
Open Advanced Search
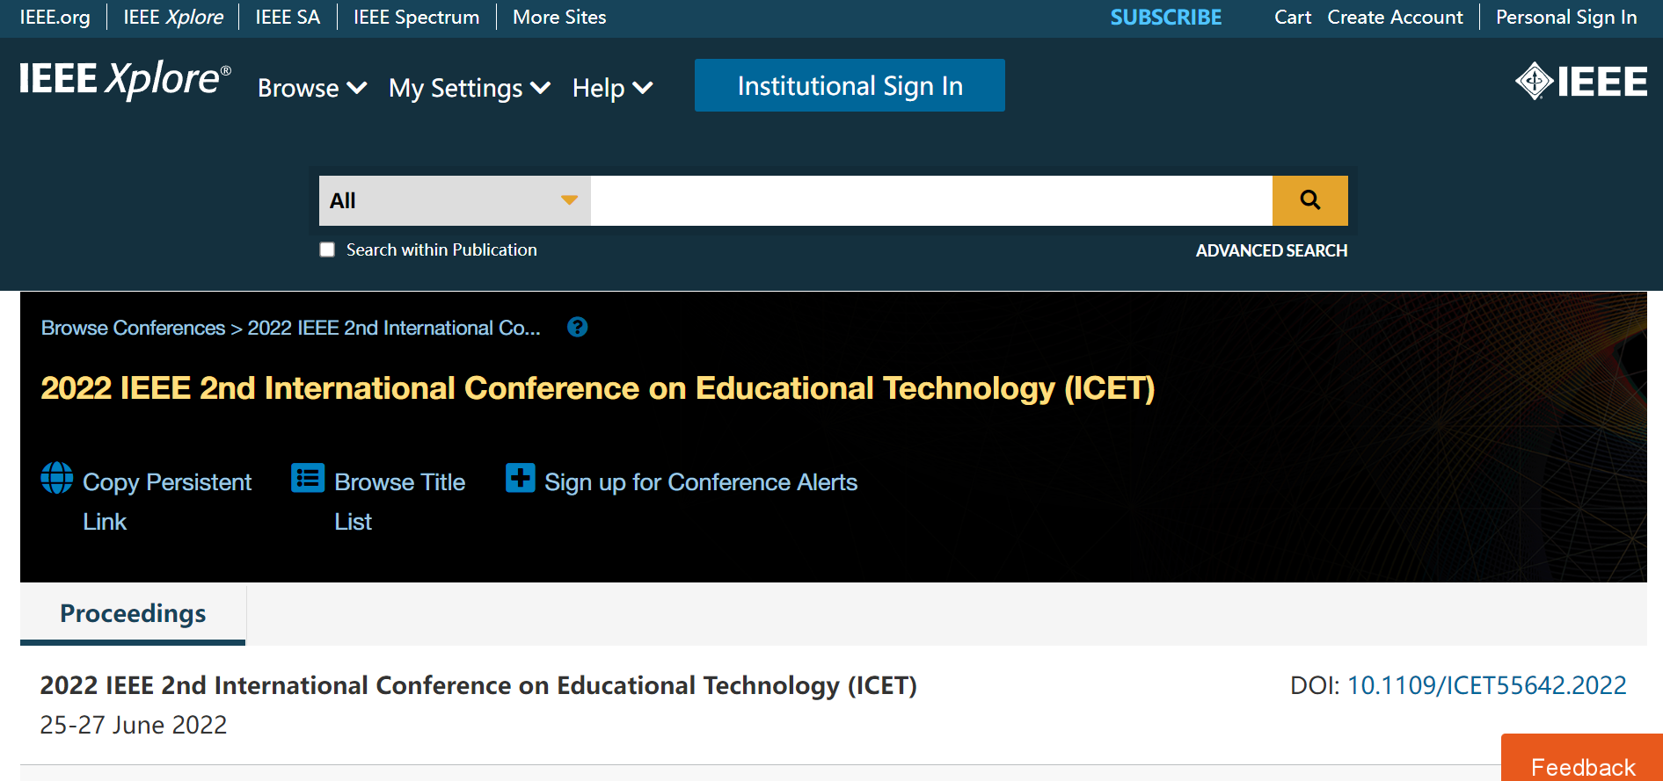[1271, 250]
